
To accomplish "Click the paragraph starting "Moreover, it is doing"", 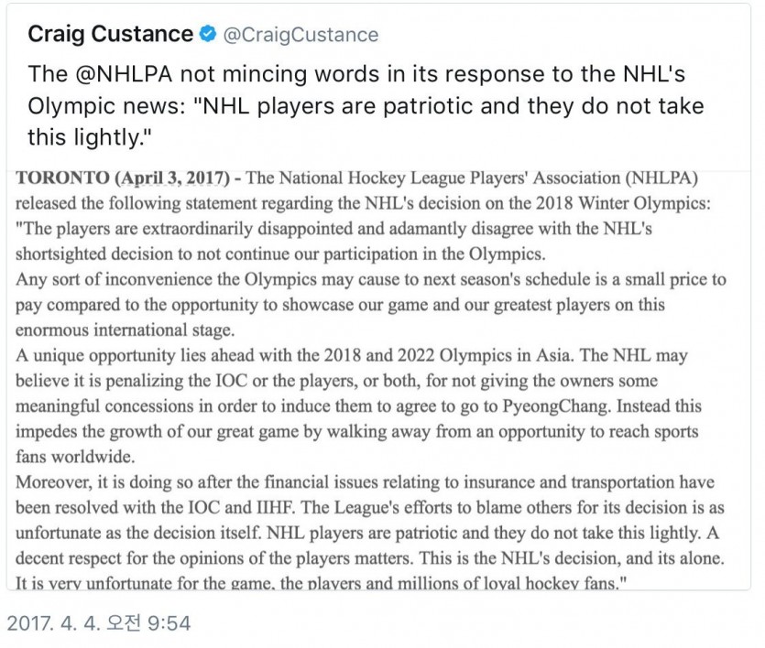I will coord(370,533).
